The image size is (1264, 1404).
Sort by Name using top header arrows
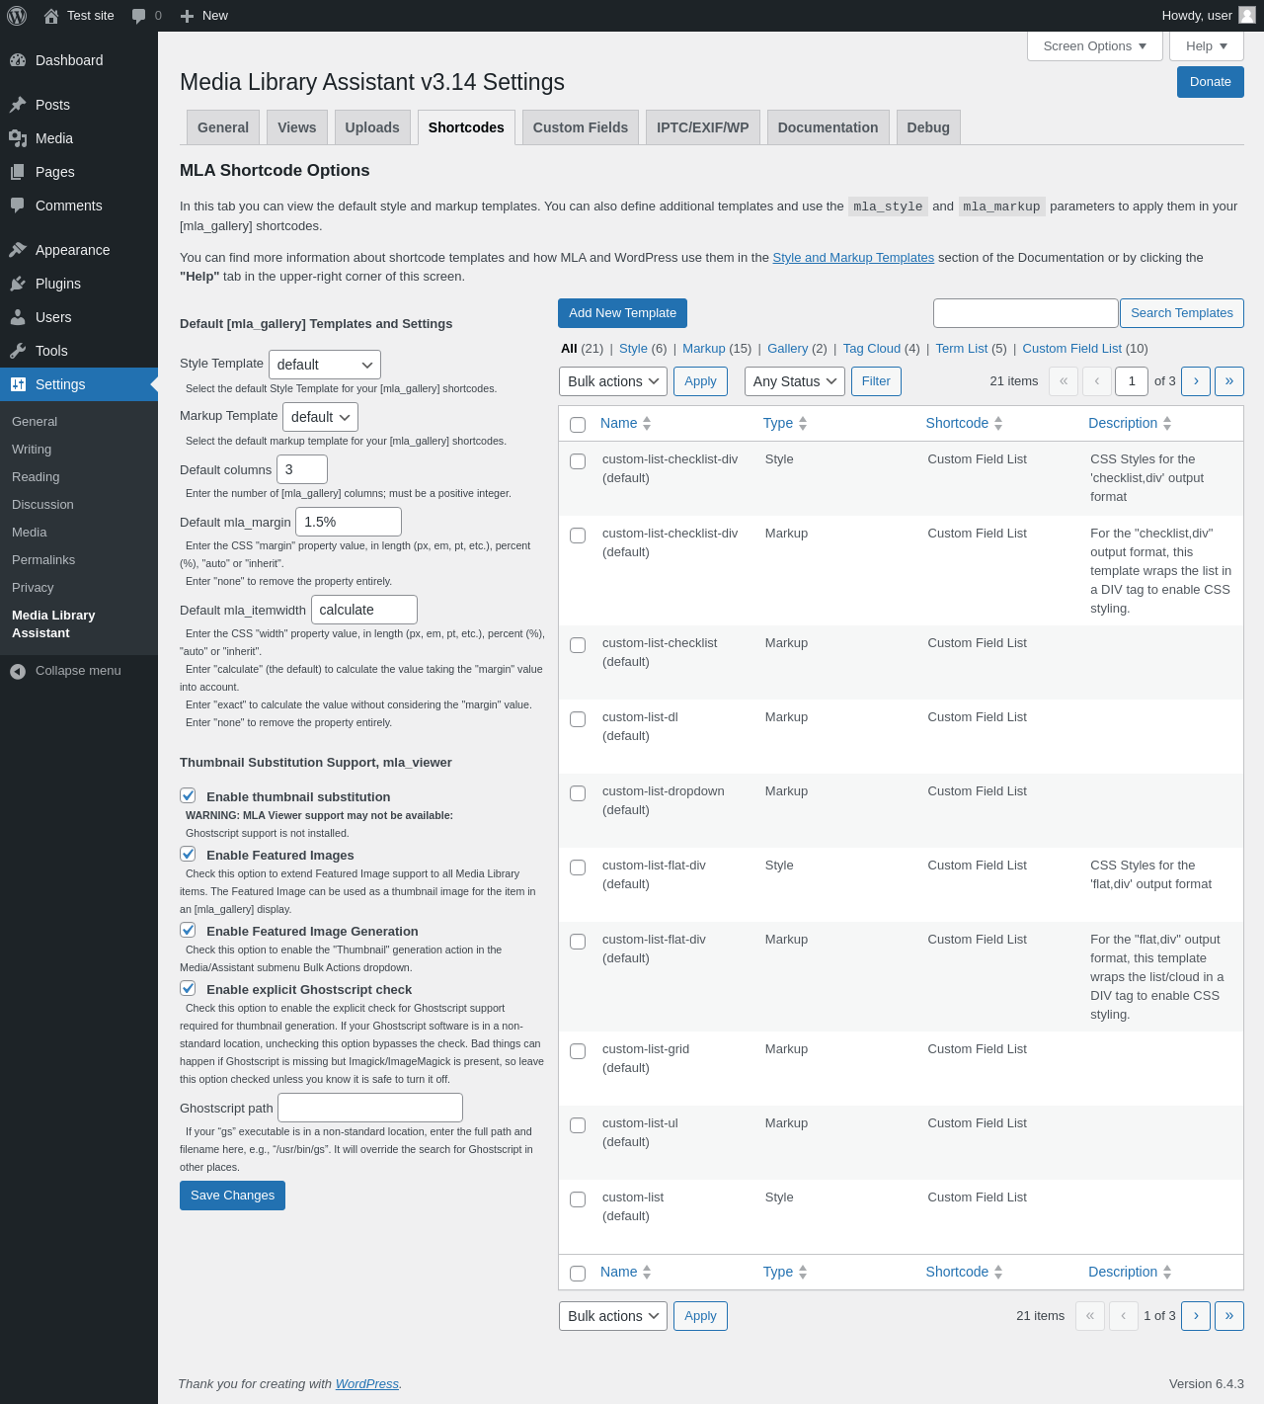(x=647, y=423)
